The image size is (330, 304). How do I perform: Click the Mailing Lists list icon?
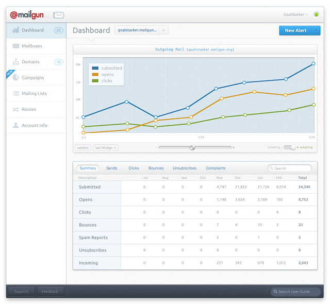pos(16,93)
